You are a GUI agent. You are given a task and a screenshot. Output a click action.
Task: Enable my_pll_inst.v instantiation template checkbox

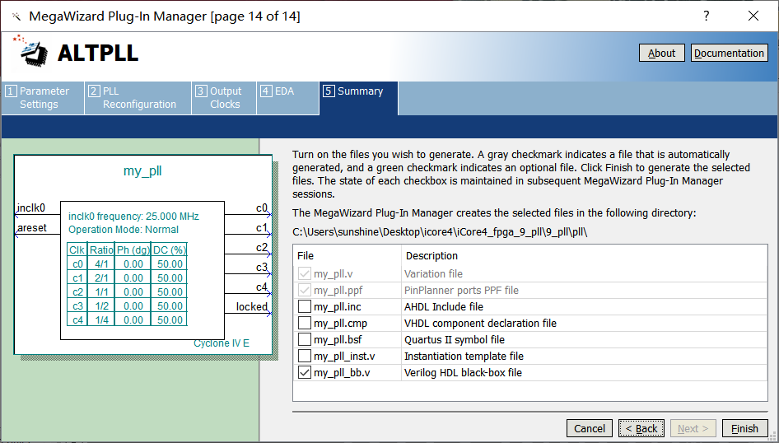coord(305,357)
